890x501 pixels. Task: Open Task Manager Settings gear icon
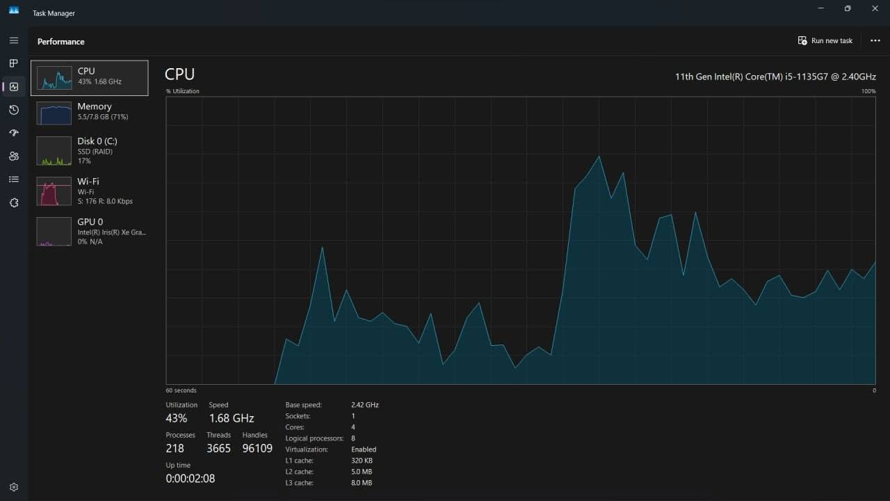coord(14,487)
